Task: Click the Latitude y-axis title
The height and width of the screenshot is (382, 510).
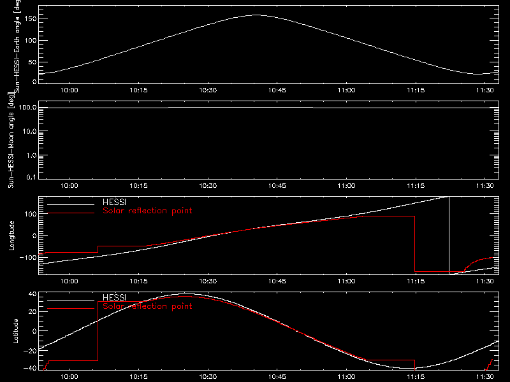Action: pos(15,331)
